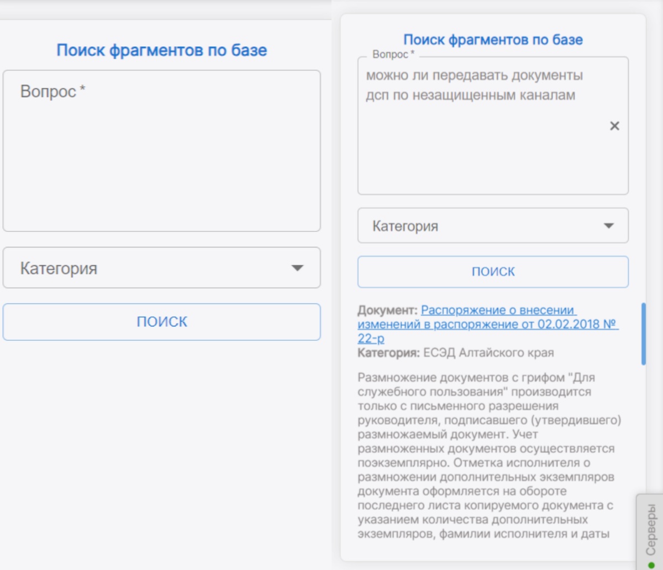Image resolution: width=663 pixels, height=570 pixels.
Task: Click the 'ЕСЭД Алтайского края' category text
Action: click(488, 352)
